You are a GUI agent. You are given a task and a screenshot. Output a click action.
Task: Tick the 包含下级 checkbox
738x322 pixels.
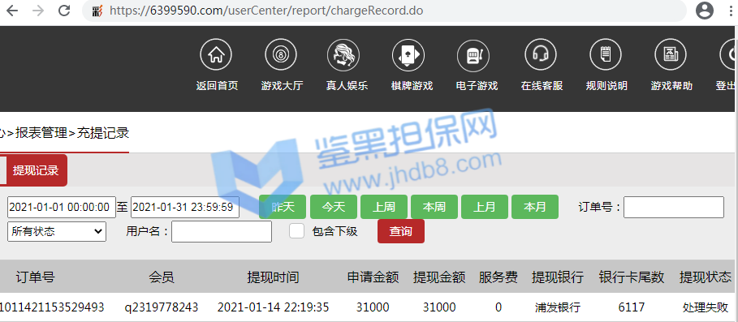coord(296,231)
